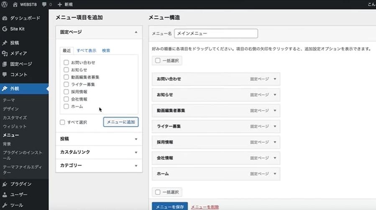The width and height of the screenshot is (376, 210).
Task: Toggle すべて選択 select all checkbox
Action: click(x=62, y=122)
